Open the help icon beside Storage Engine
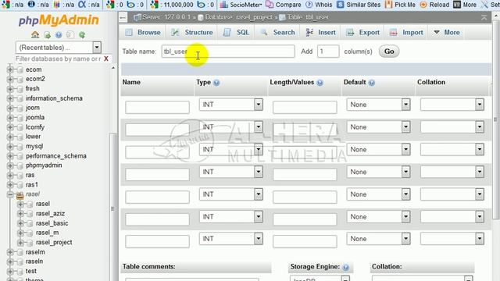Viewport: 500px width, 281px height. pyautogui.click(x=345, y=267)
